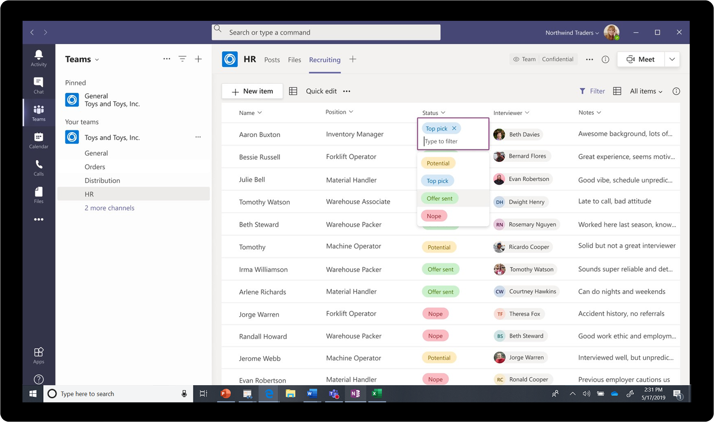714x422 pixels.
Task: Open the Activity bell icon
Action: click(39, 58)
